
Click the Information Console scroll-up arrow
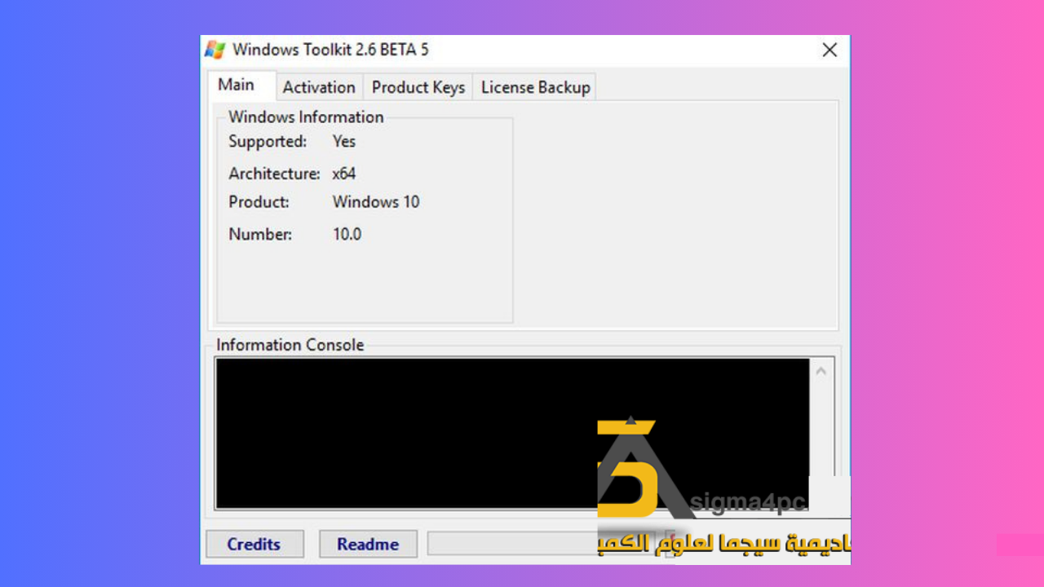tap(821, 372)
